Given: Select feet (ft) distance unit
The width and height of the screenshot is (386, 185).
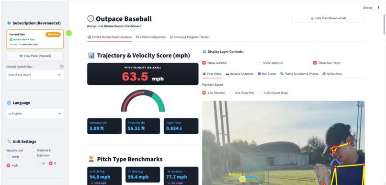Looking at the screenshot, I should coord(51,163).
